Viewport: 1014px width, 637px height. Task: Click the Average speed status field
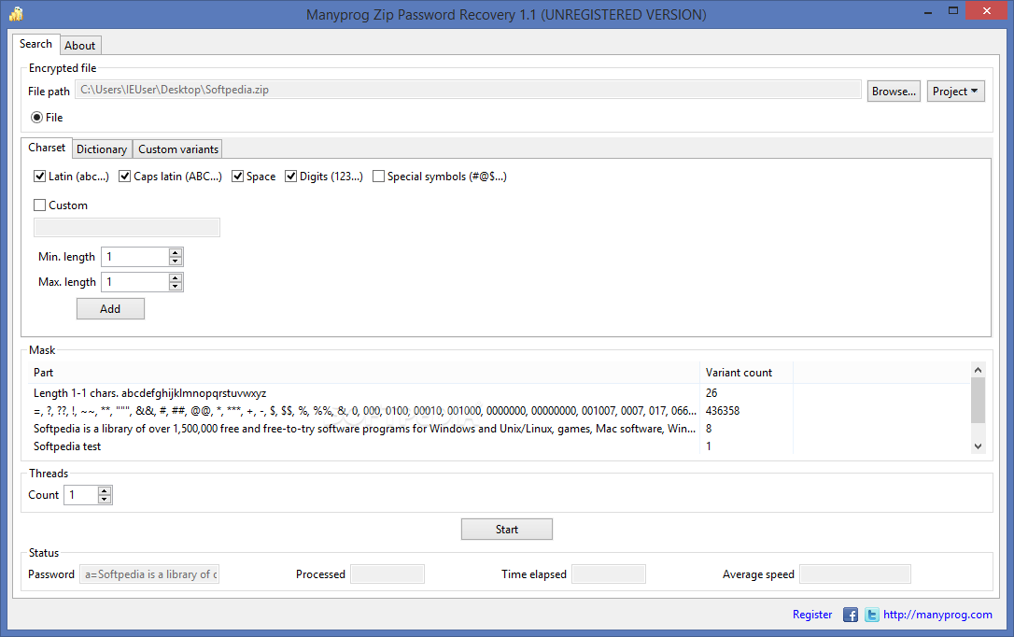(x=855, y=574)
